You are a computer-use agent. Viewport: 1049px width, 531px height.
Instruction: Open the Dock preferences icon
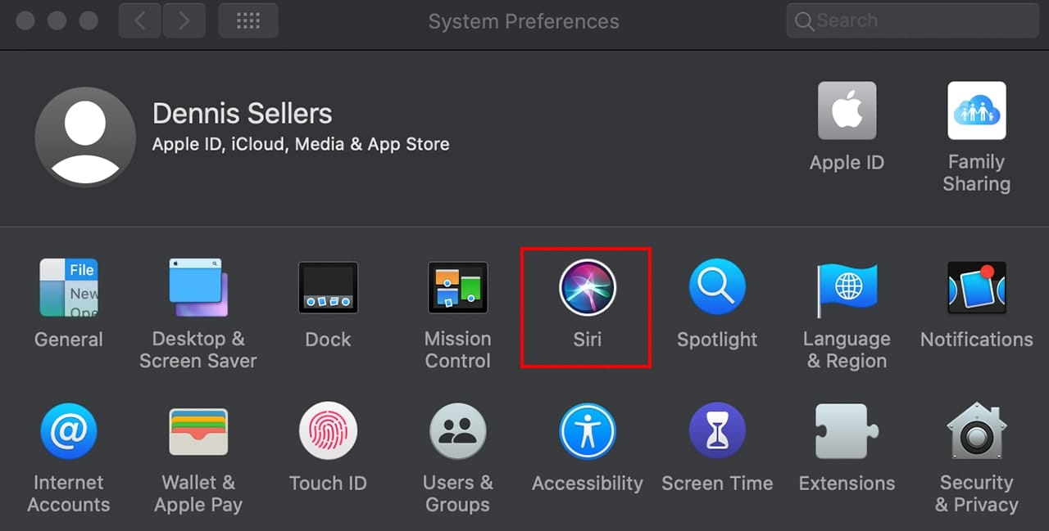coord(328,288)
